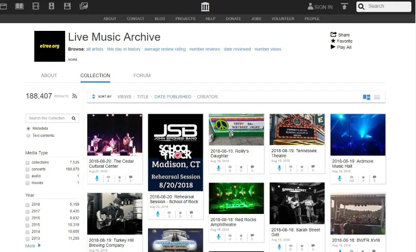The image size is (416, 252).
Task: Check the audio media type box
Action: 27,176
